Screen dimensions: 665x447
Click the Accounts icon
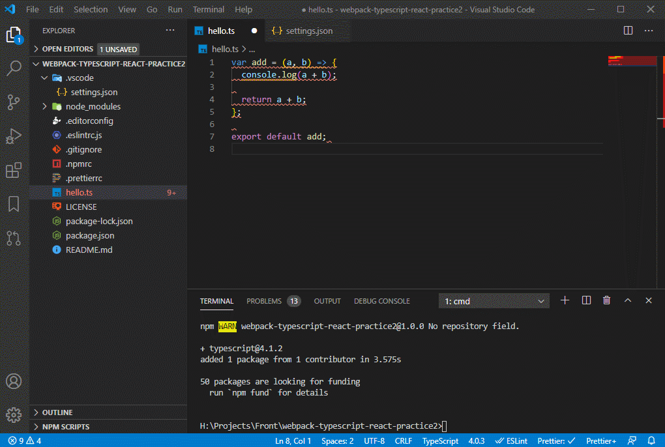pos(14,381)
